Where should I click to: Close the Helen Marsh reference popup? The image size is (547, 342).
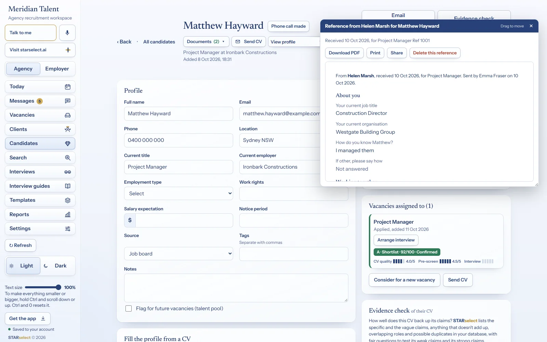click(x=531, y=26)
